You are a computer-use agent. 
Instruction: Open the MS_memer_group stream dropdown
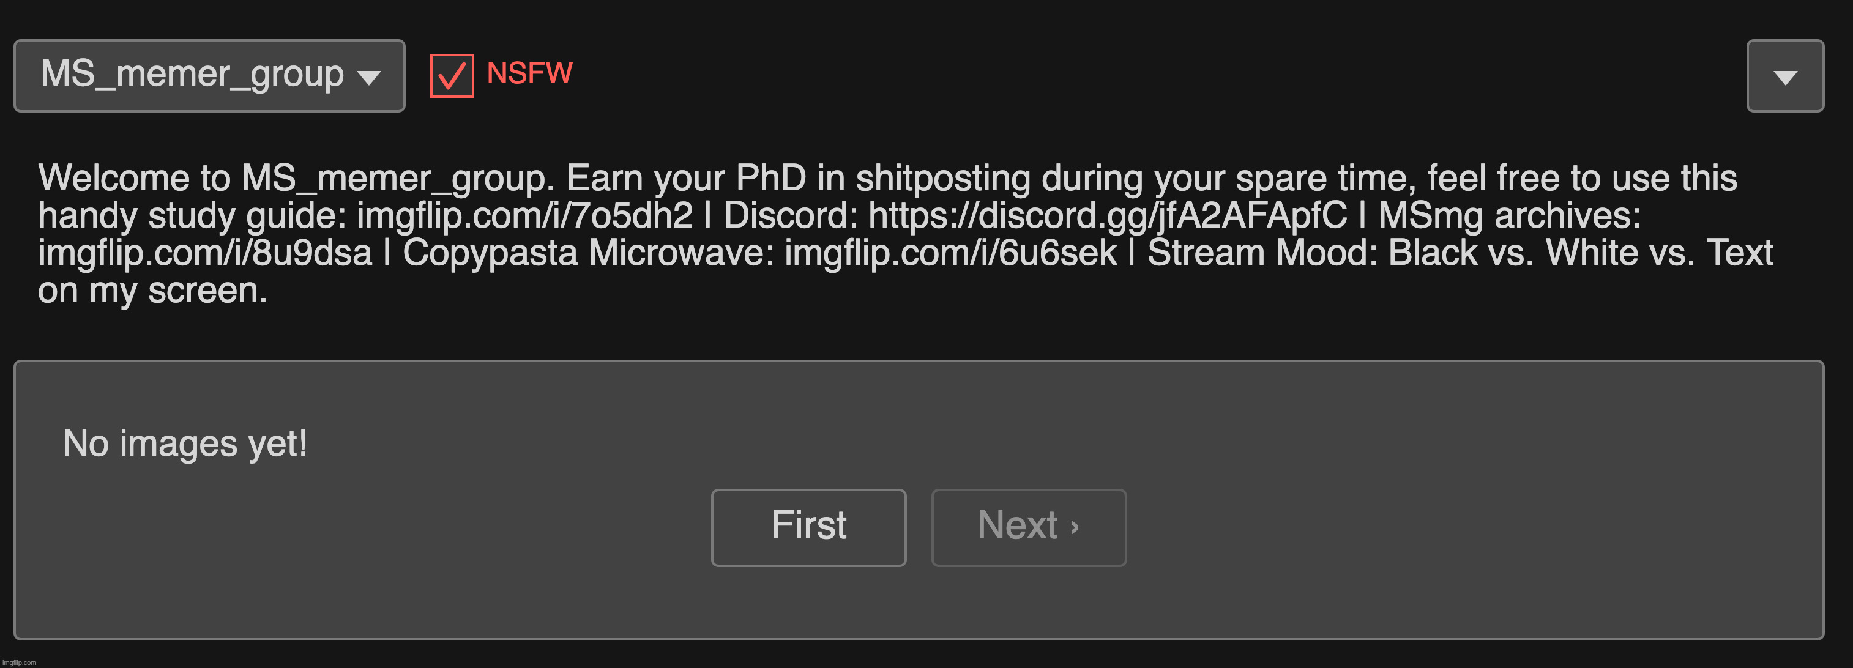(x=209, y=75)
